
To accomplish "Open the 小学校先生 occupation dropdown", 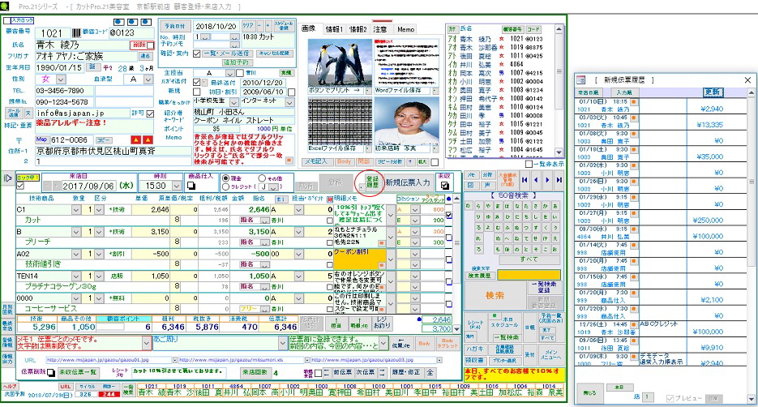I will [x=234, y=102].
